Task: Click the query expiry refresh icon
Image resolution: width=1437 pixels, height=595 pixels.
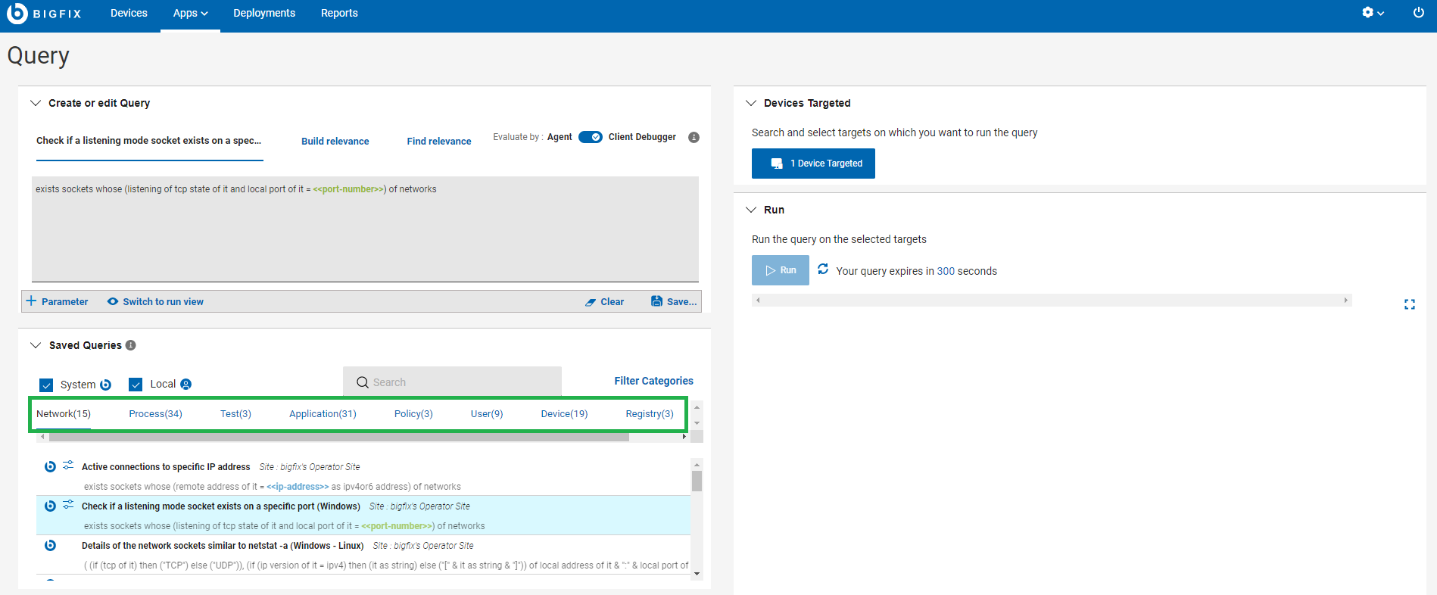Action: pos(823,269)
